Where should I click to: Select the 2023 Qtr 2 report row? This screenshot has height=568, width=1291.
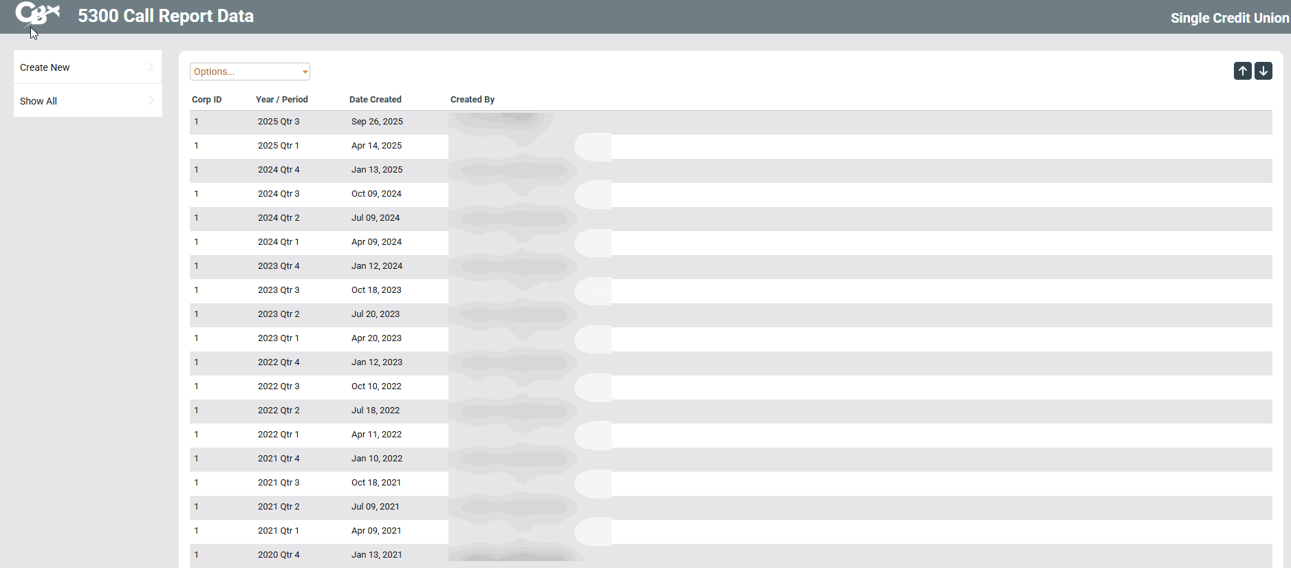pyautogui.click(x=279, y=314)
